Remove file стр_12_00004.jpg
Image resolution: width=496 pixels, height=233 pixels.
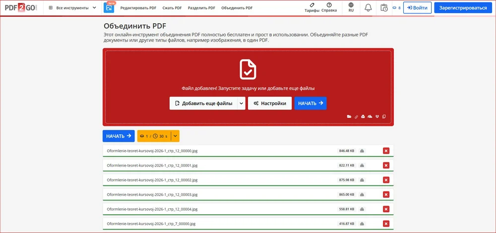(386, 209)
